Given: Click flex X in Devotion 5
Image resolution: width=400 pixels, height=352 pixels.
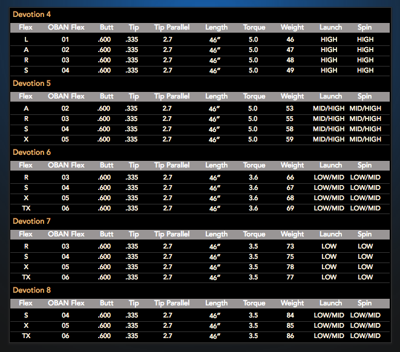Looking at the screenshot, I should click(26, 140).
